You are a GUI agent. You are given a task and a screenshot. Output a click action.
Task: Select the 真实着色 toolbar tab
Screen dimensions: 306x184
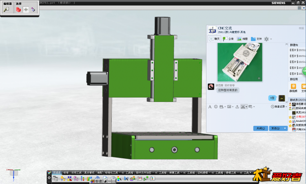click(89, 173)
